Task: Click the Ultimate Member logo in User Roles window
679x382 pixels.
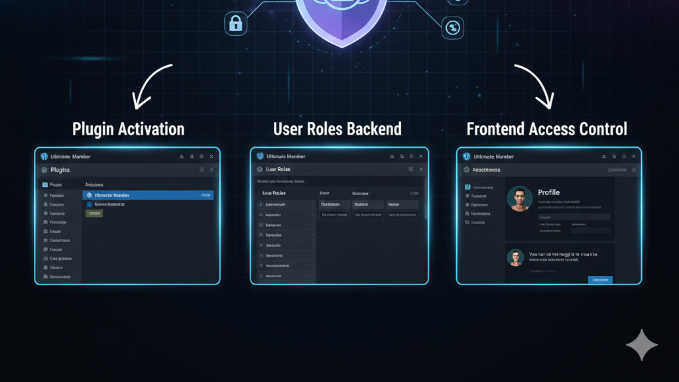Action: tap(260, 157)
